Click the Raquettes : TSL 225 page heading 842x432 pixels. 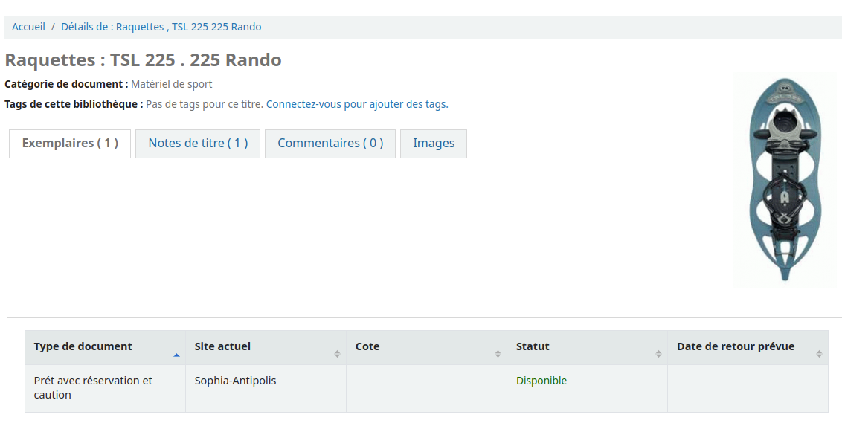[x=143, y=60]
